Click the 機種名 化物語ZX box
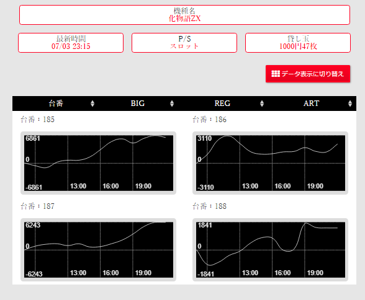The height and width of the screenshot is (300, 365). [x=184, y=15]
